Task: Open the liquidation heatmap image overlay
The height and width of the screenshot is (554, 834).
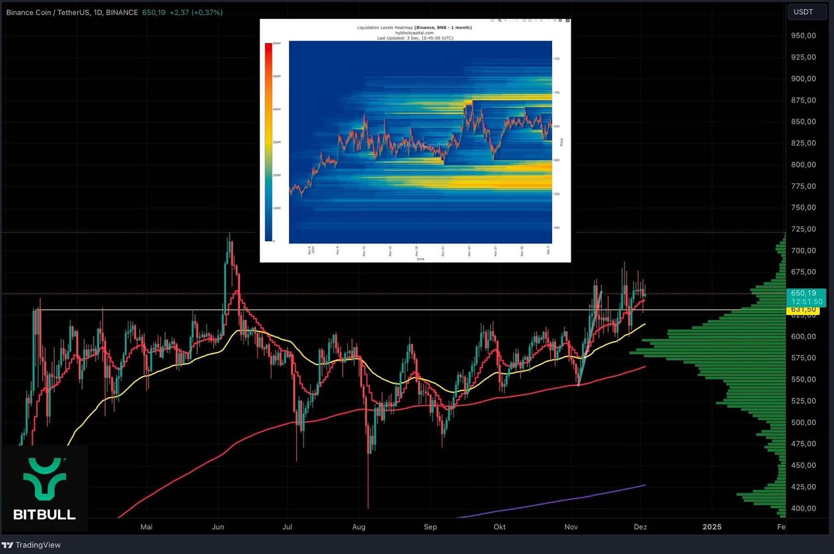Action: pyautogui.click(x=415, y=140)
